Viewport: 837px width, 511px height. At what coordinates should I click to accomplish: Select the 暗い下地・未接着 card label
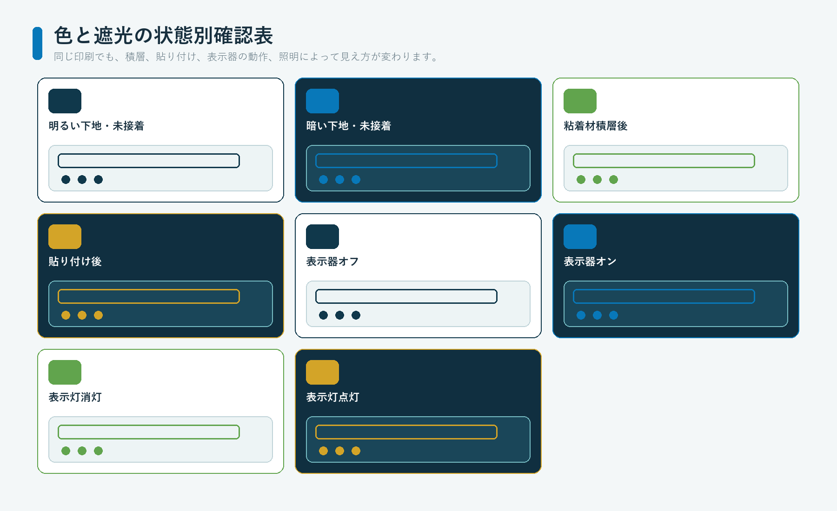349,126
